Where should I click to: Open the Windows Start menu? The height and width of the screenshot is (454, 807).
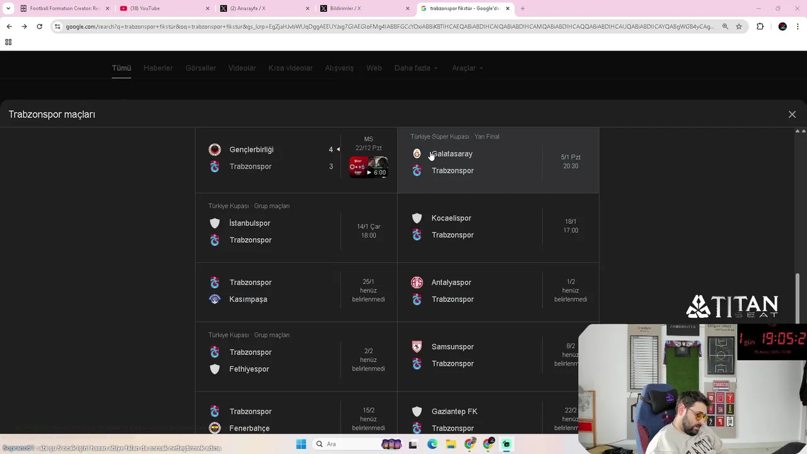(x=301, y=444)
